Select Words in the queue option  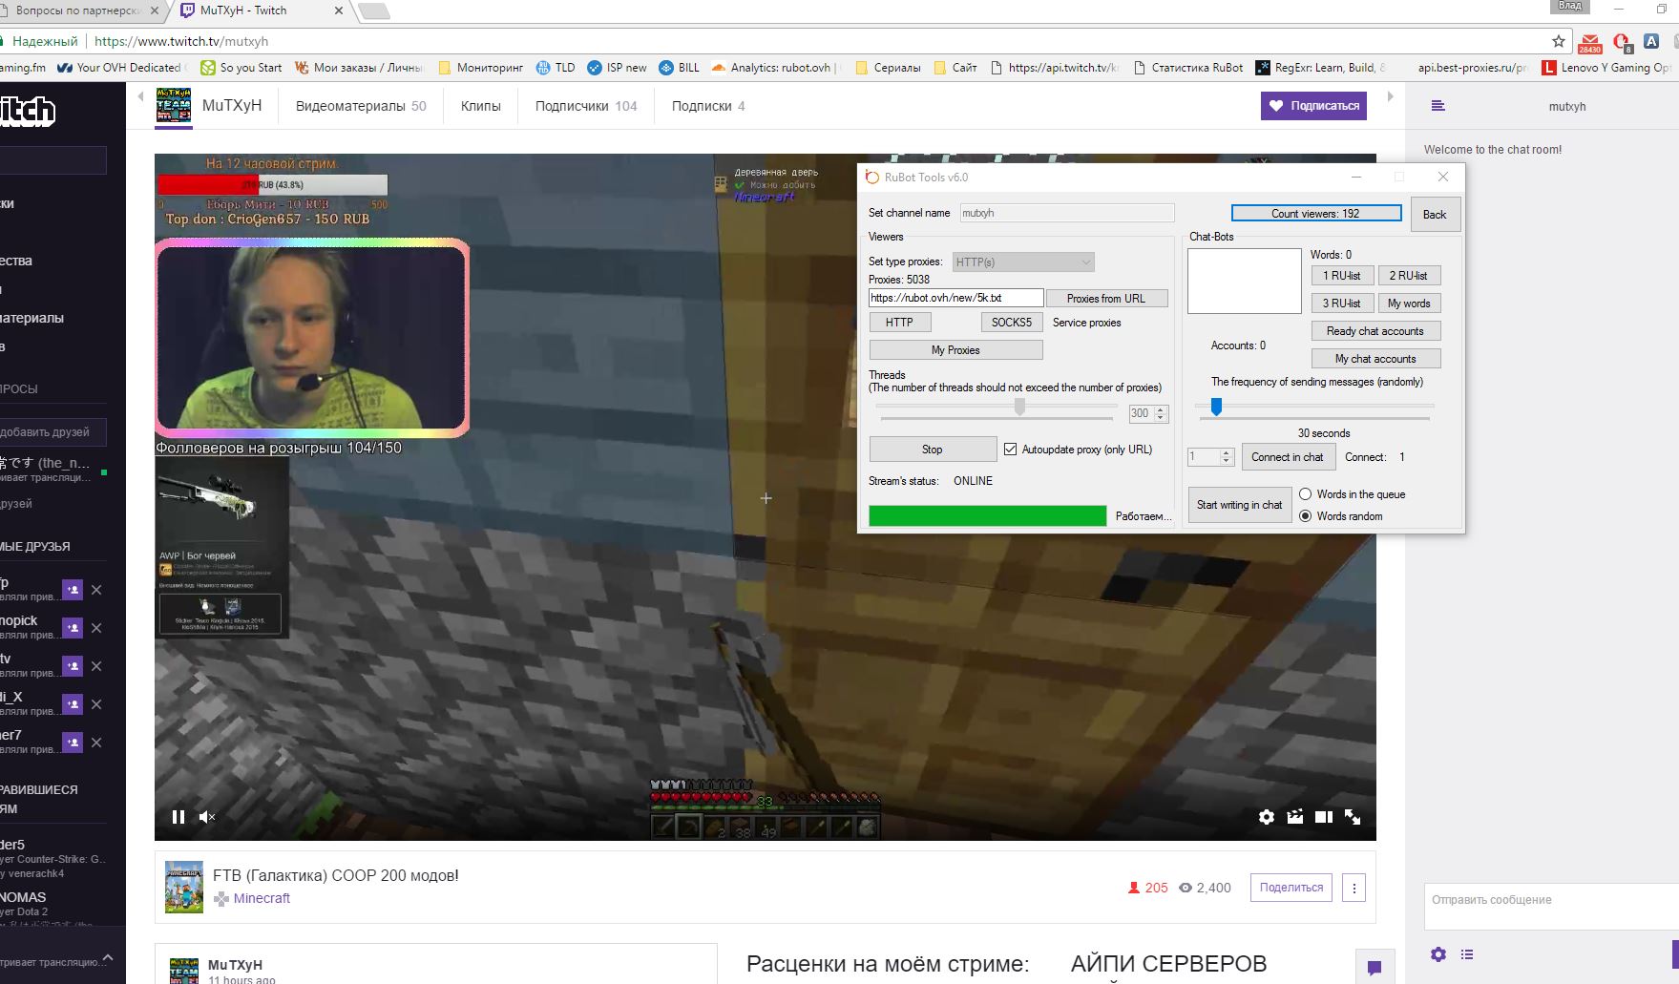click(x=1306, y=494)
